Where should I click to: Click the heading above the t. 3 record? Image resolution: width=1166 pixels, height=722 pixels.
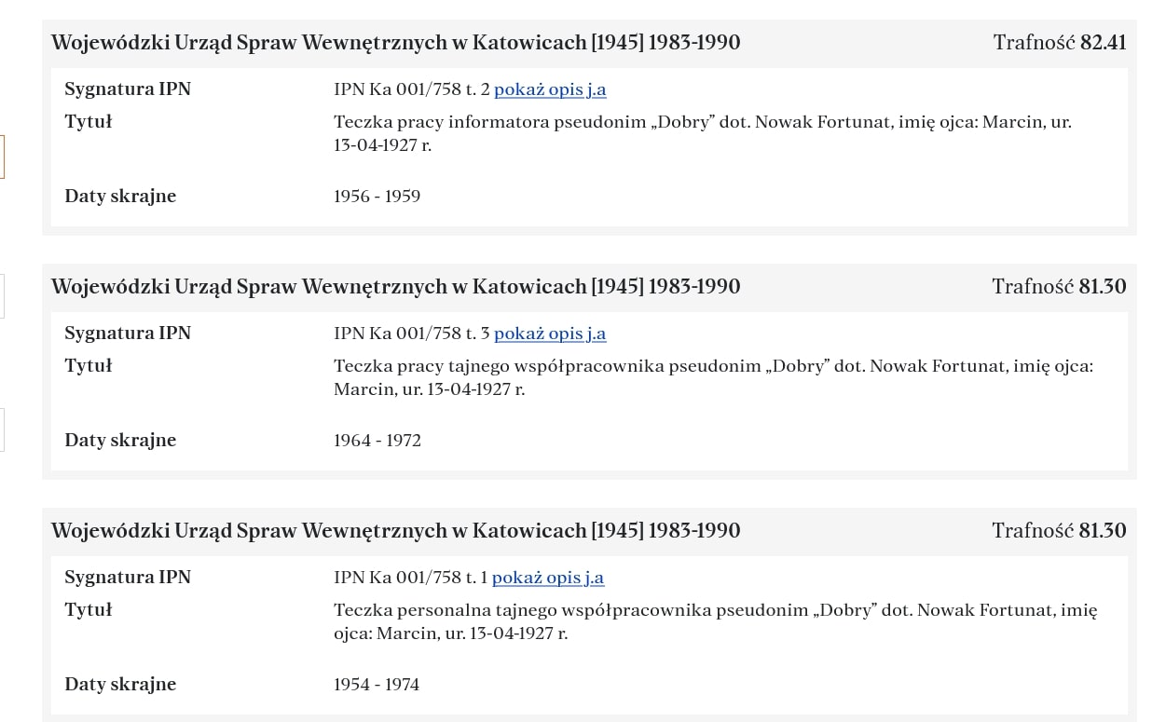click(x=395, y=286)
